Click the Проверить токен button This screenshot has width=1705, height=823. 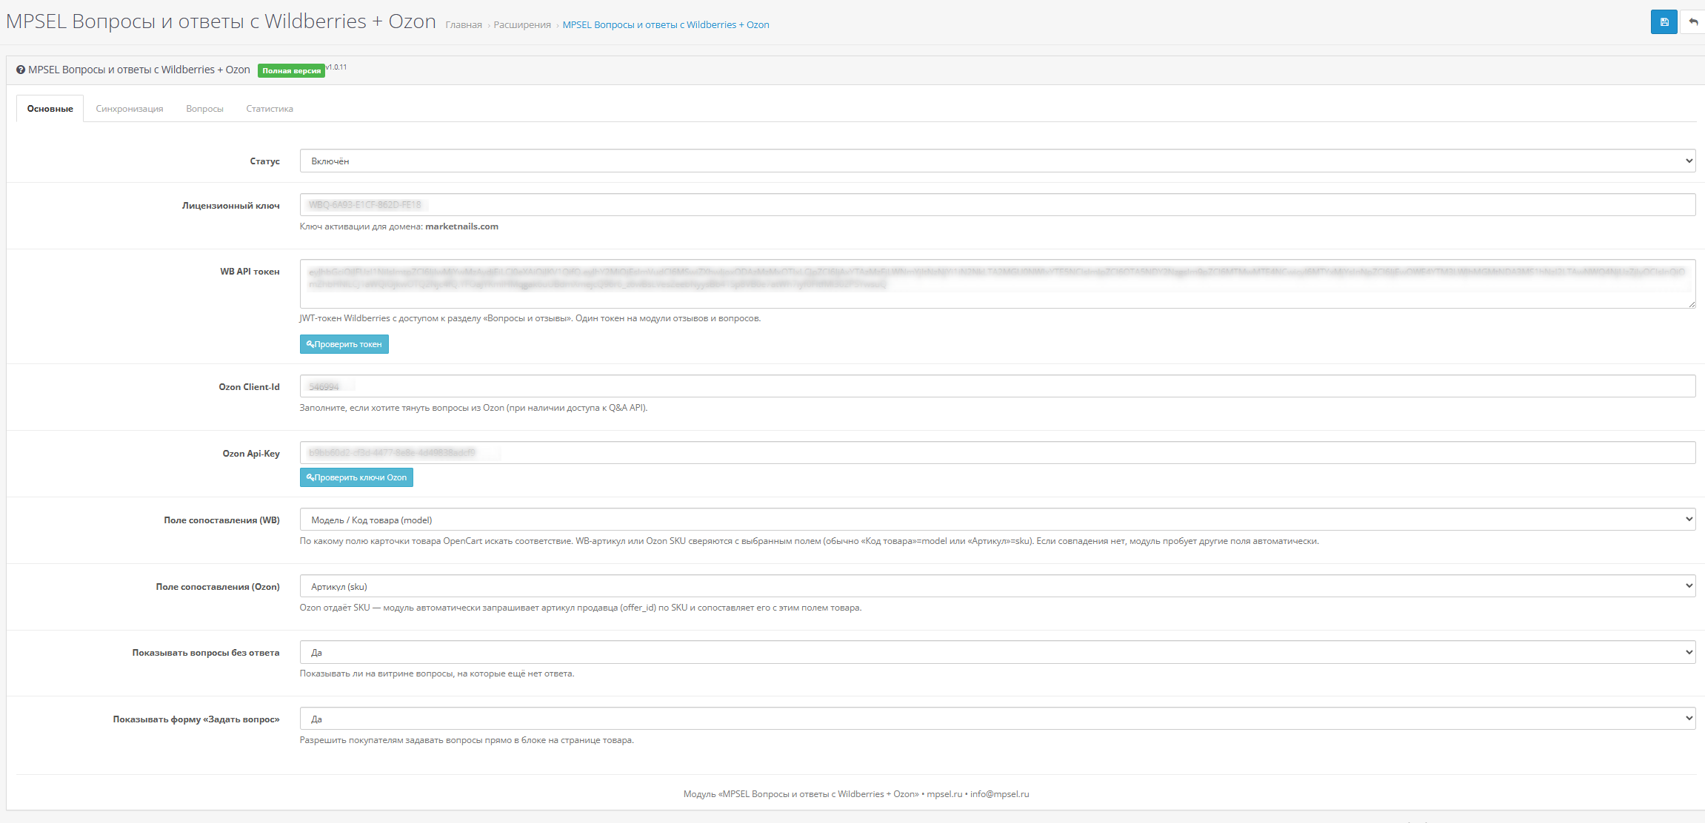coord(344,344)
